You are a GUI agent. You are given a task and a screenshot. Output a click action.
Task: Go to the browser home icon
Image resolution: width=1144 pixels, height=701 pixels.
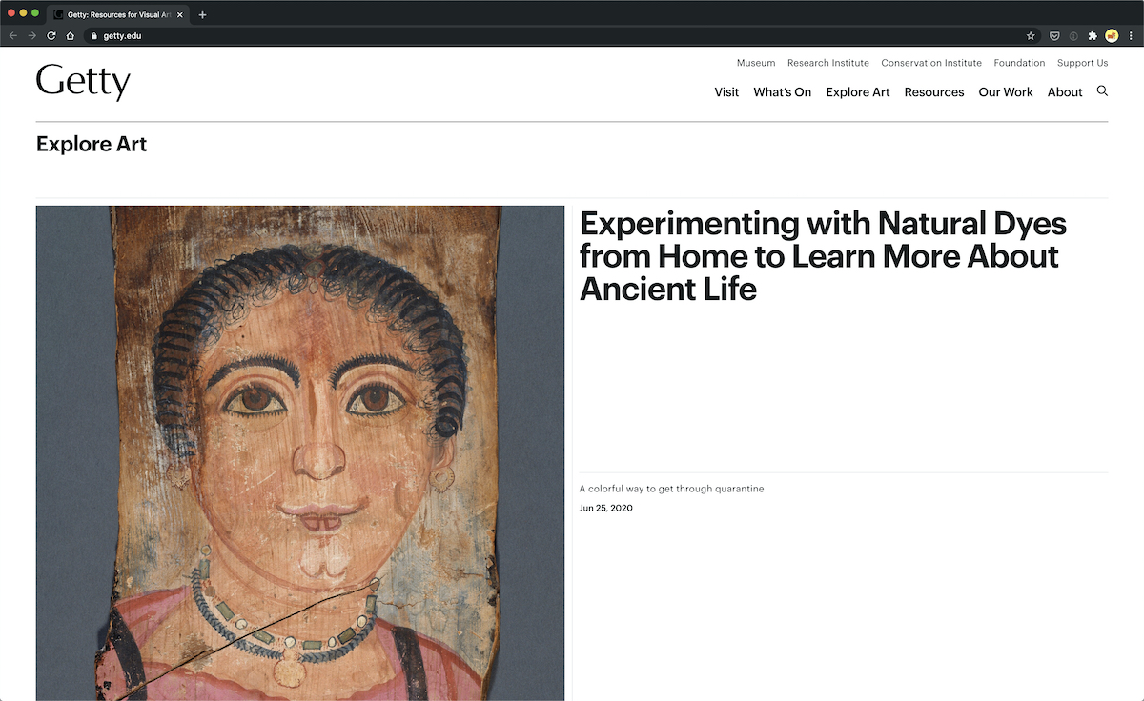[71, 35]
